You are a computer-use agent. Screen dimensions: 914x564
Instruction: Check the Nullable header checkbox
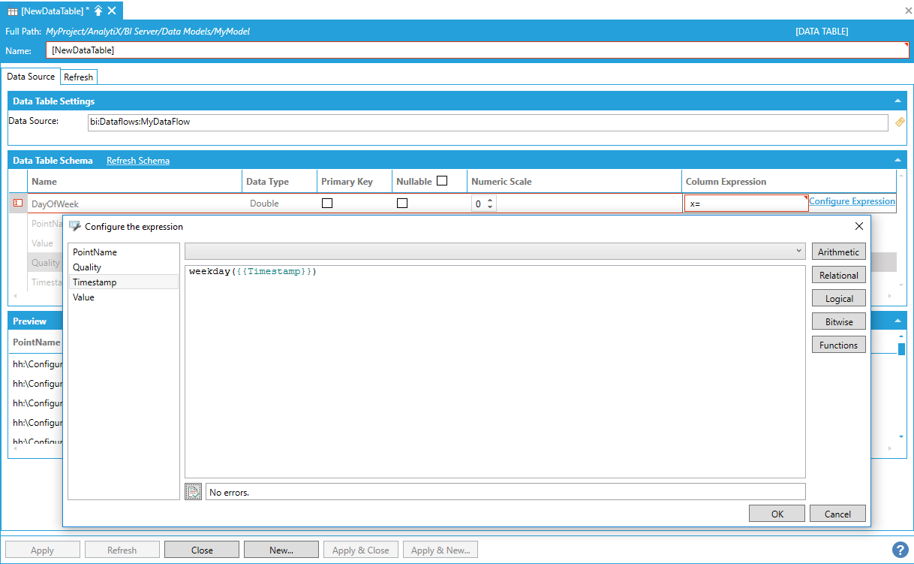click(x=442, y=181)
